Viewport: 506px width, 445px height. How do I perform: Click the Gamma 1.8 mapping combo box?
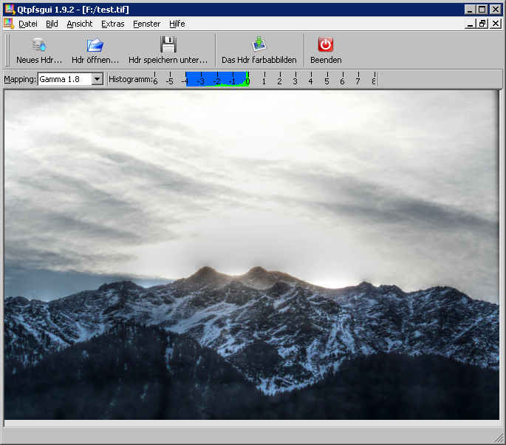tap(64, 79)
